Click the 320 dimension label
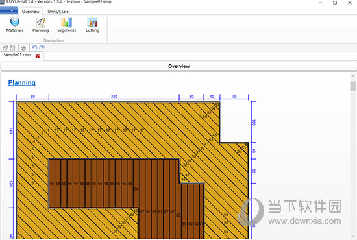The image size is (357, 240). [x=114, y=97]
